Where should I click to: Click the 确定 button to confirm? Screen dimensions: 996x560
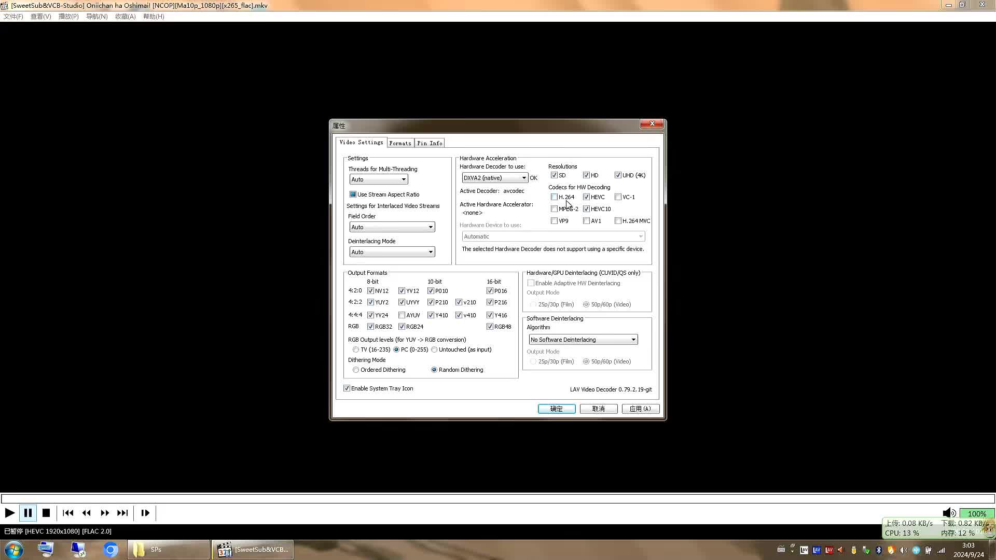pos(556,409)
